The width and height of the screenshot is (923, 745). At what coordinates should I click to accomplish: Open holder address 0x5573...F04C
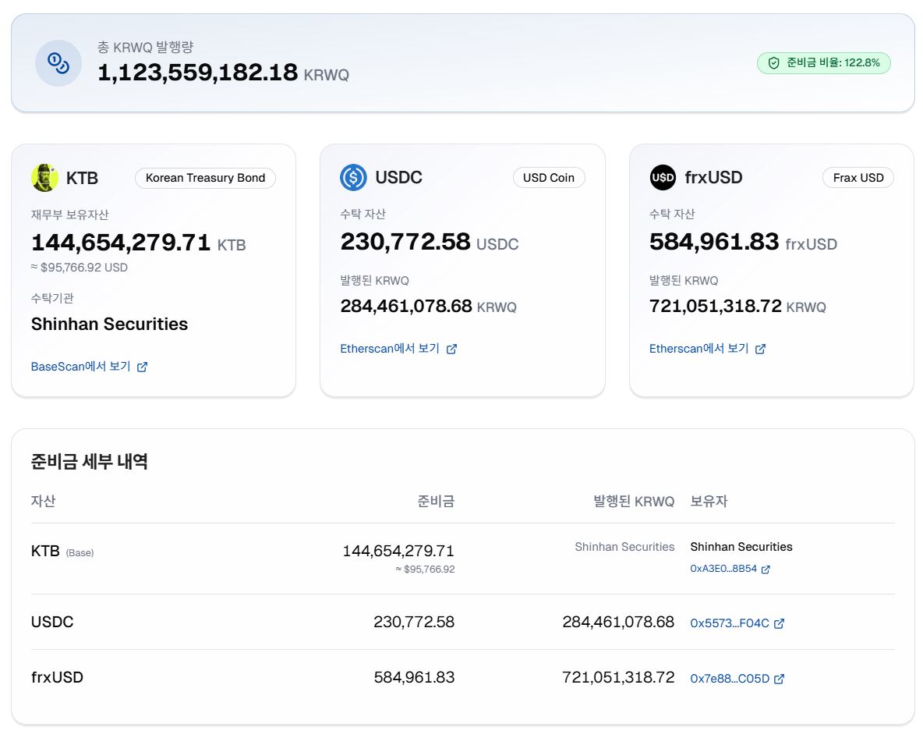pos(730,623)
